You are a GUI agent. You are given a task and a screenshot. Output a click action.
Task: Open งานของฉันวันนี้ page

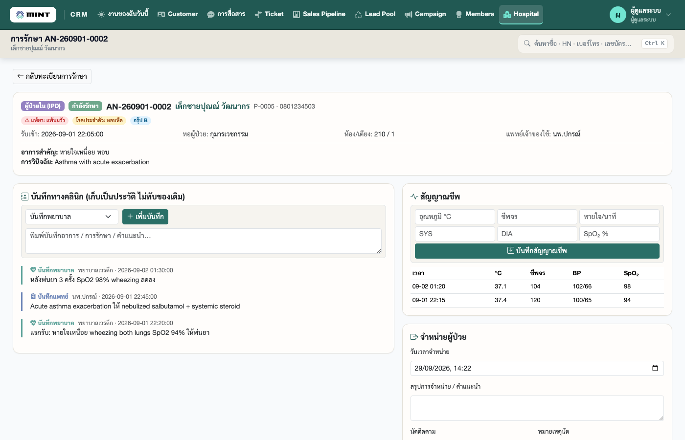(x=123, y=14)
